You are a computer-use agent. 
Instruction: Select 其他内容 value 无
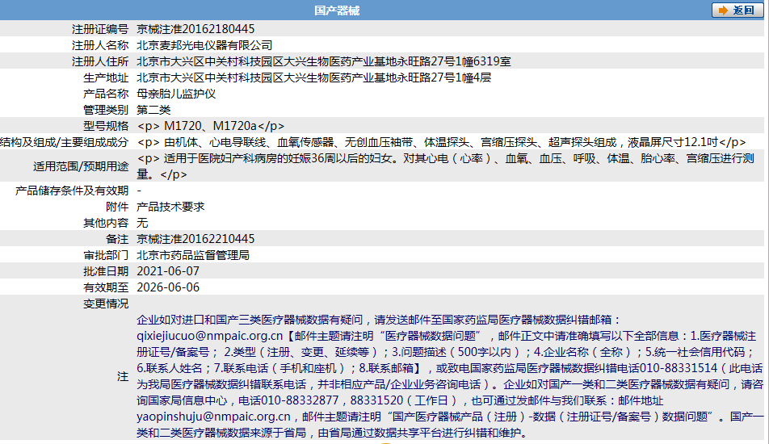pyautogui.click(x=142, y=223)
